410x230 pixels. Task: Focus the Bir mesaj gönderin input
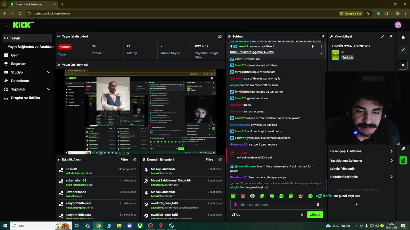click(x=277, y=204)
